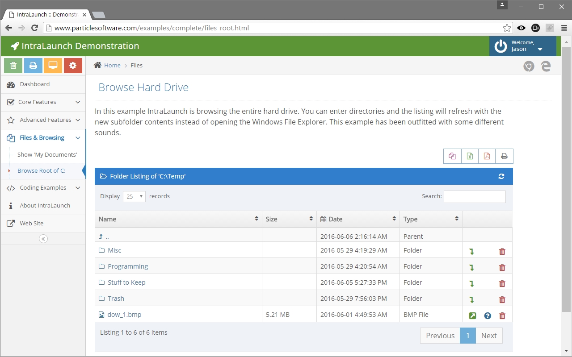Collapse the sidebar with double chevron button
Image resolution: width=572 pixels, height=357 pixels.
click(x=43, y=239)
